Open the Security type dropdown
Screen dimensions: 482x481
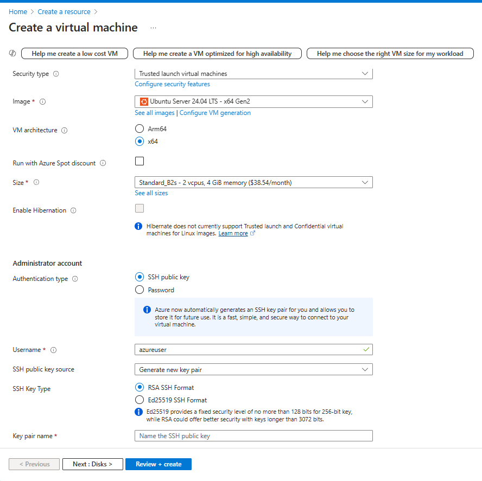click(253, 74)
